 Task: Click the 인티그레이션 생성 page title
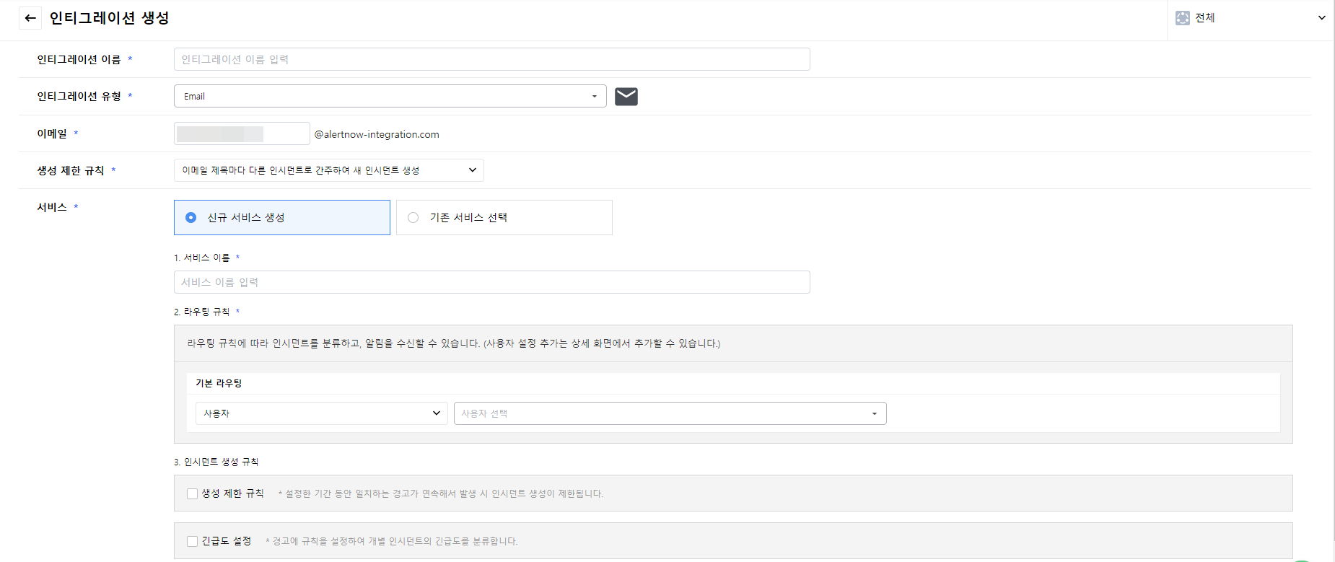pyautogui.click(x=109, y=18)
